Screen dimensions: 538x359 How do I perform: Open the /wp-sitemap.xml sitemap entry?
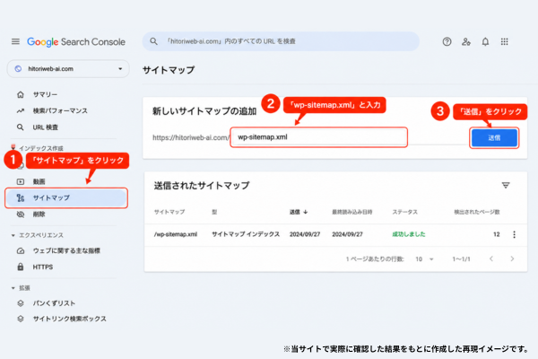pyautogui.click(x=176, y=234)
